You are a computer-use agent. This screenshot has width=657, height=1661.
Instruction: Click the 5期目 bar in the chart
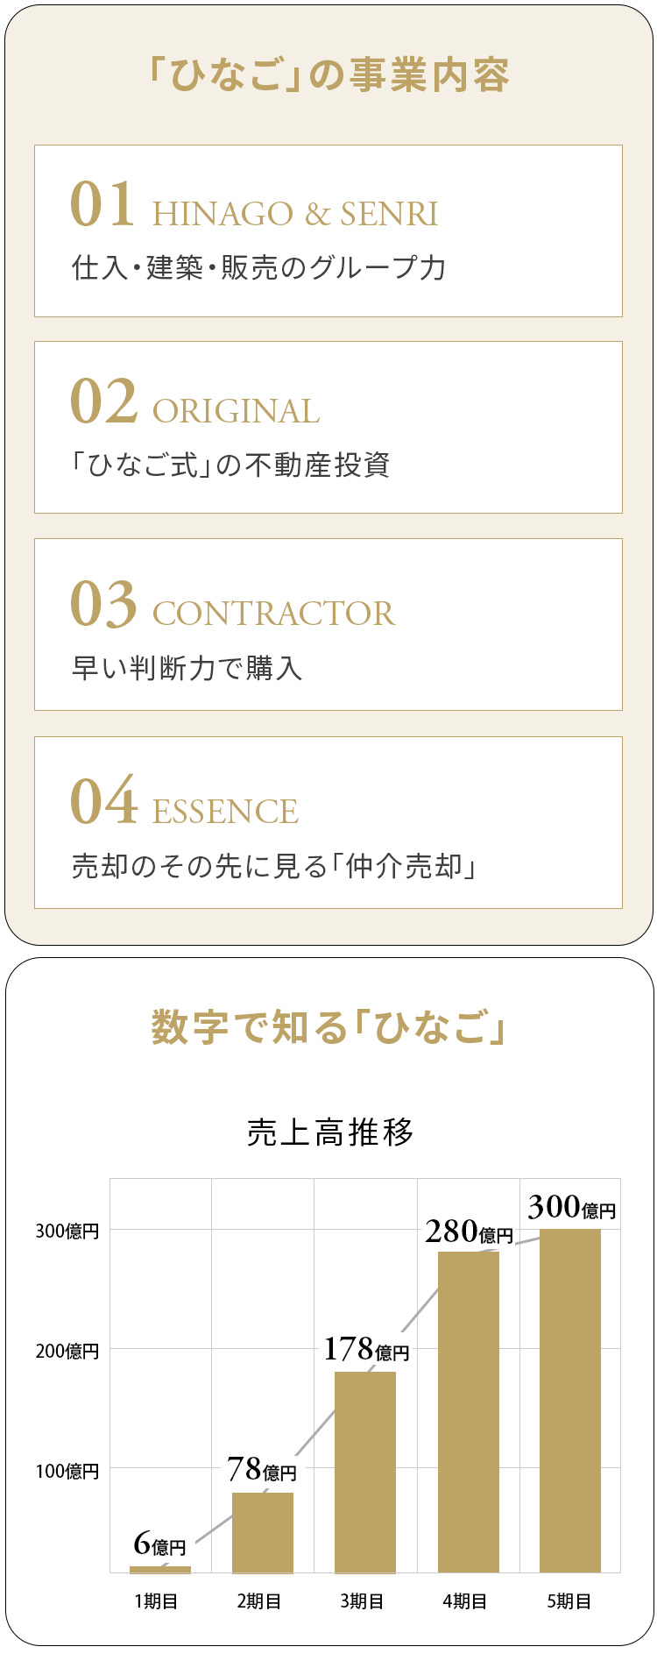[x=570, y=1402]
